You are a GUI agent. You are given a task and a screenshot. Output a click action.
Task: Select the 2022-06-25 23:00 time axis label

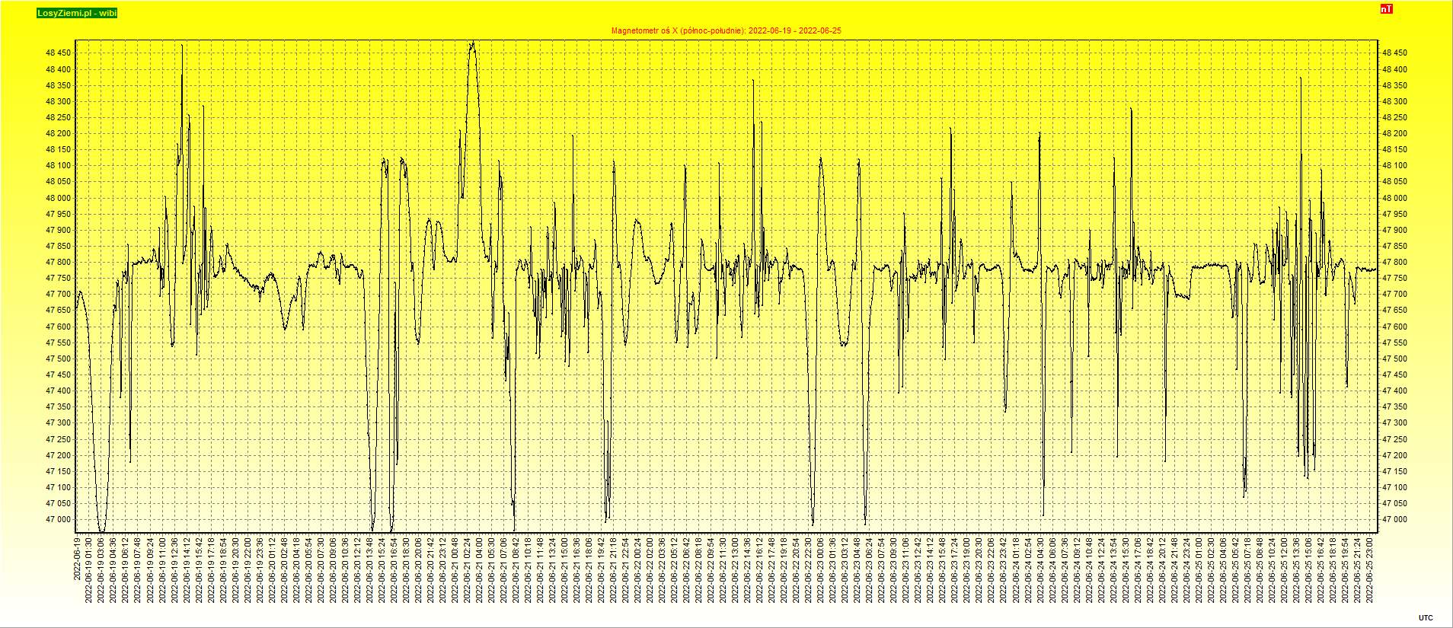(1370, 570)
